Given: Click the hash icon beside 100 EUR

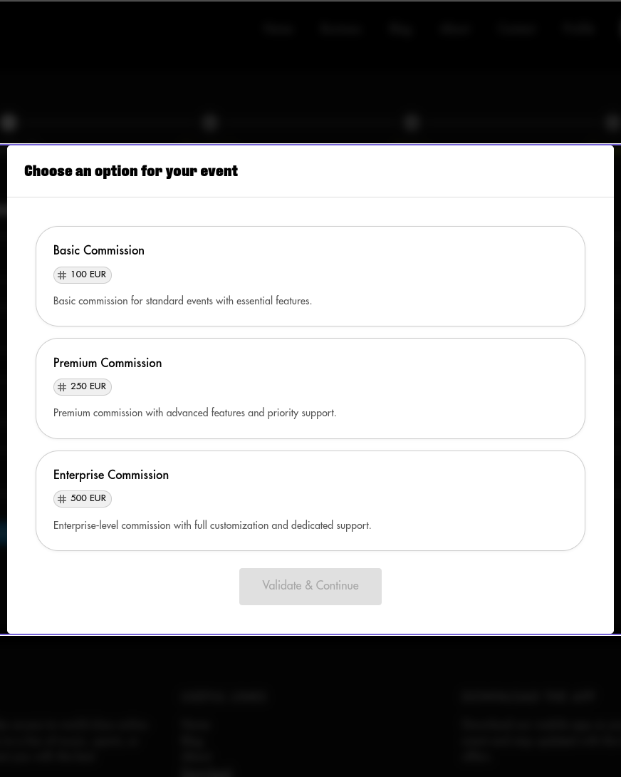Looking at the screenshot, I should pos(62,275).
